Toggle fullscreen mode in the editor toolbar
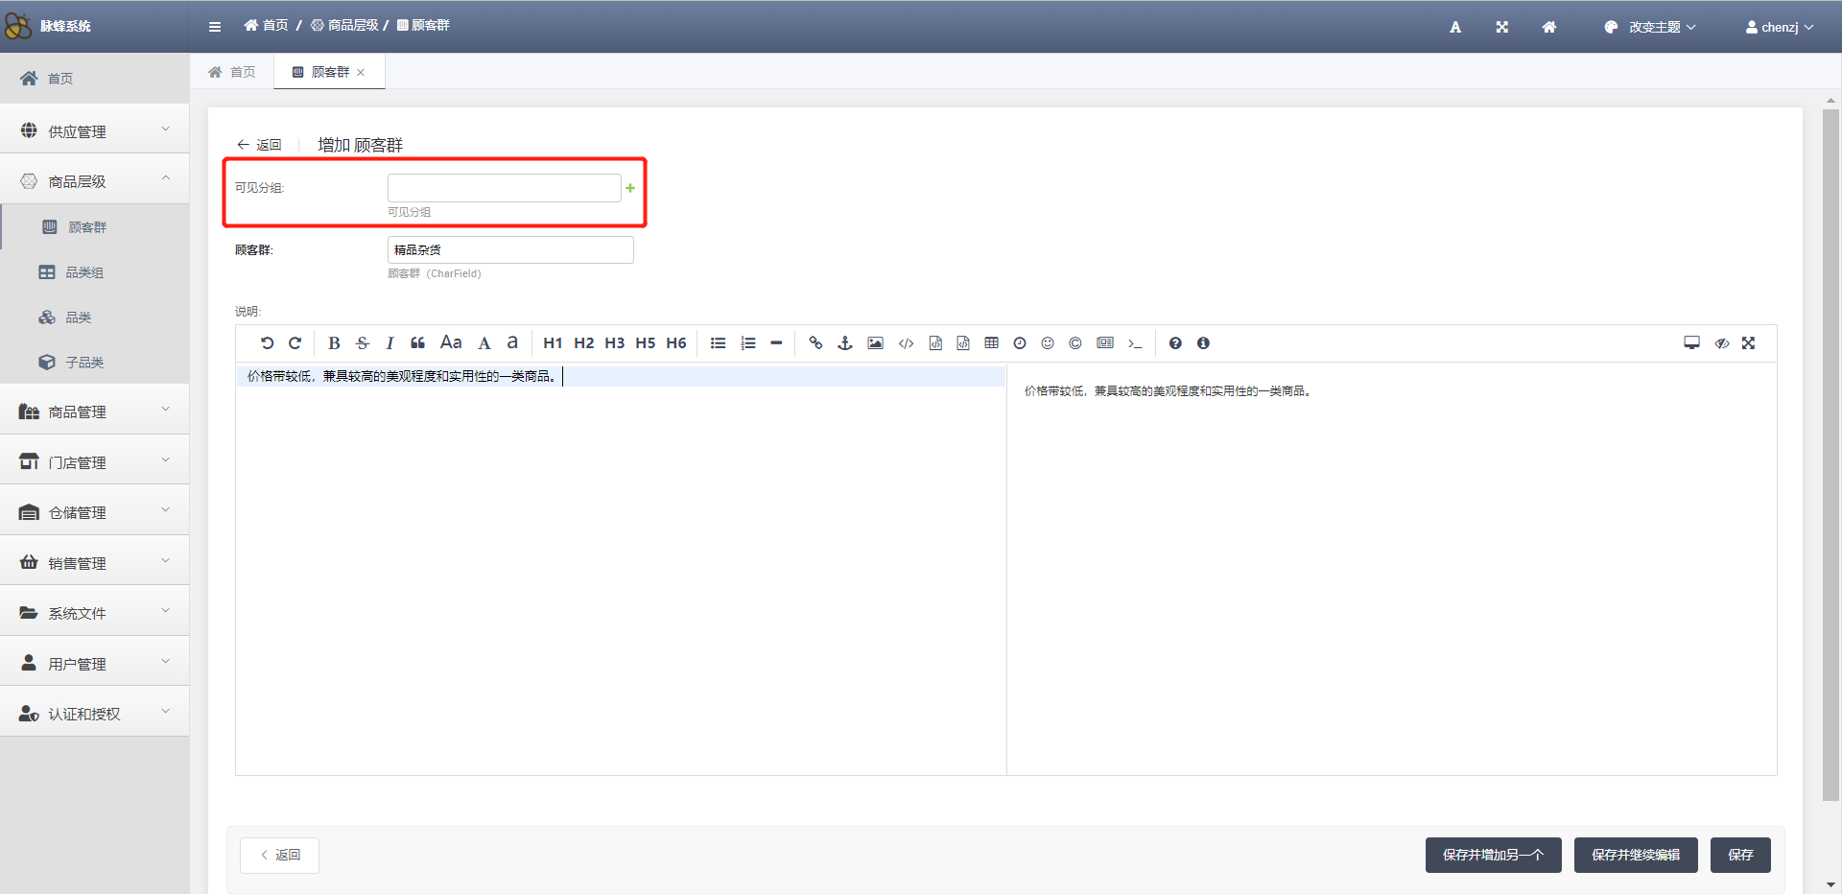This screenshot has height=894, width=1842. coord(1748,343)
